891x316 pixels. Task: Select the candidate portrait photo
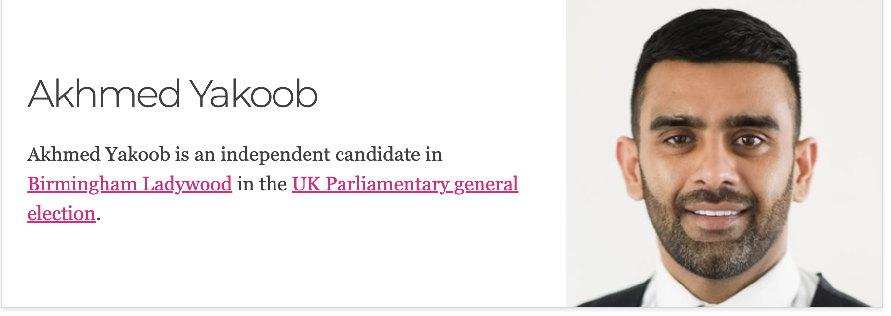[x=723, y=154]
